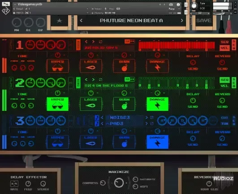This screenshot has width=238, height=194.
Task: Switch green layer to SEQ tab
Action: point(225,80)
